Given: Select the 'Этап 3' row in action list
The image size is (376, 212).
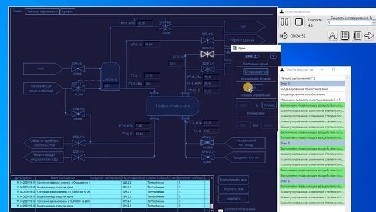Looking at the screenshot, I should click(312, 181).
